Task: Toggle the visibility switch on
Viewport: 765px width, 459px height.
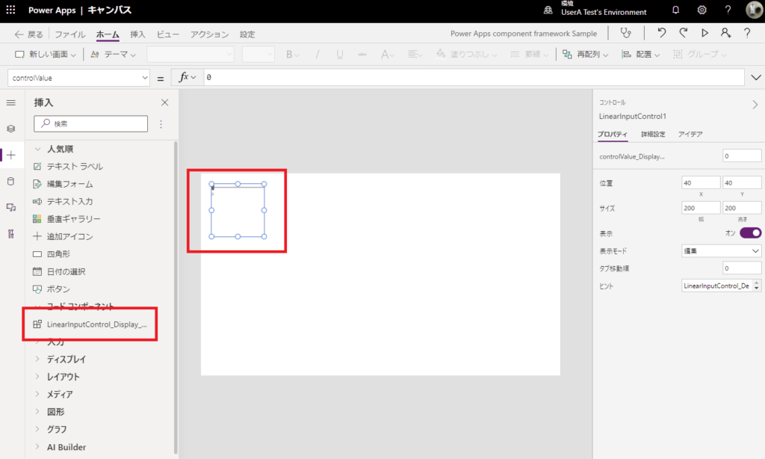Action: click(x=750, y=233)
